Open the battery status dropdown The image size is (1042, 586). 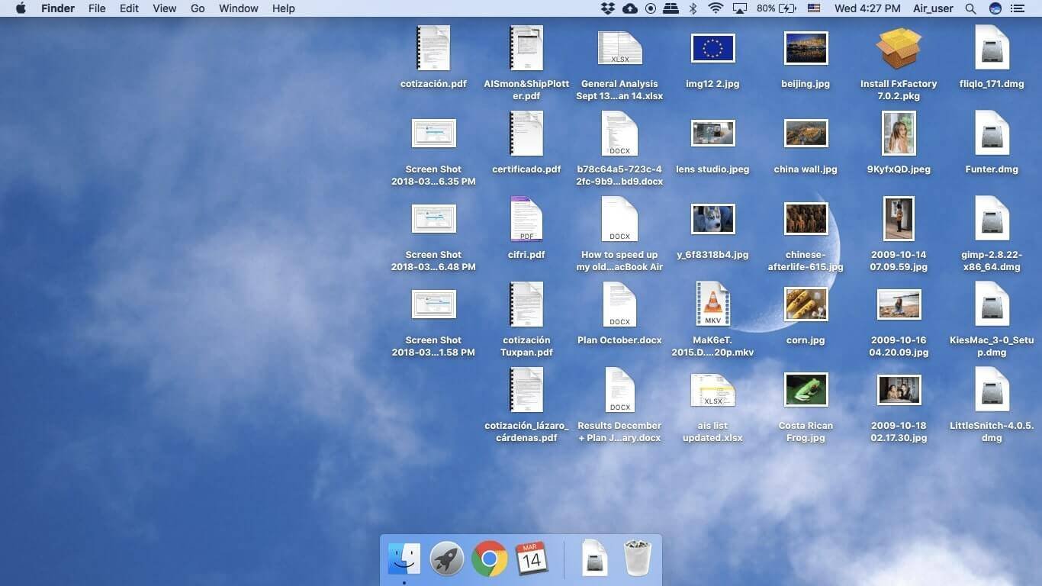click(x=777, y=8)
